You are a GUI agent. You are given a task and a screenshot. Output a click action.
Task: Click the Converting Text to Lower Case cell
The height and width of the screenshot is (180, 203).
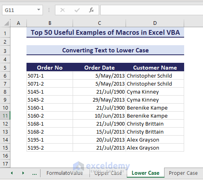click(x=105, y=50)
